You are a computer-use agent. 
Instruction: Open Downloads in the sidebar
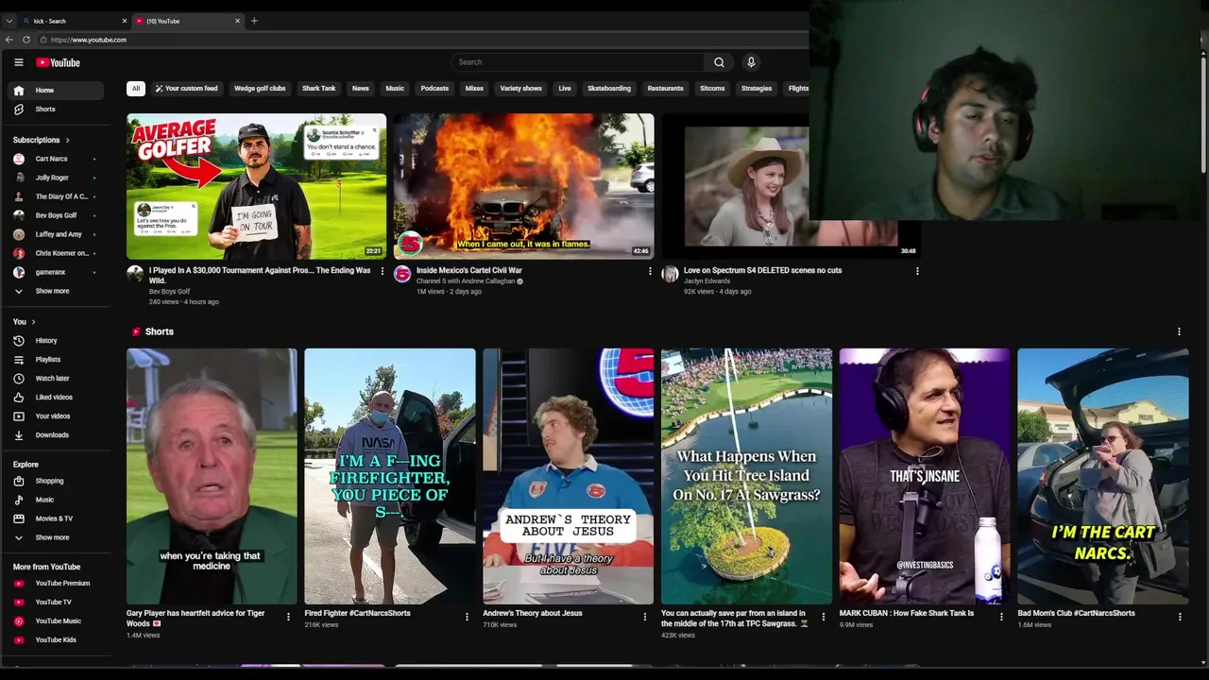(56, 434)
